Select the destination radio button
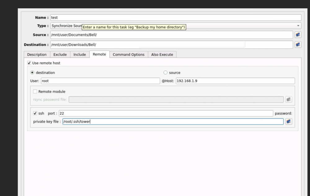Image resolution: width=310 pixels, height=196 pixels. tap(32, 73)
